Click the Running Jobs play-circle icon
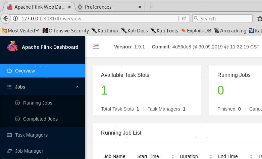This screenshot has height=159, width=262. coord(17,103)
